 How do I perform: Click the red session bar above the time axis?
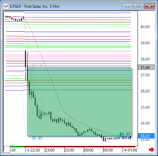(x=80, y=147)
